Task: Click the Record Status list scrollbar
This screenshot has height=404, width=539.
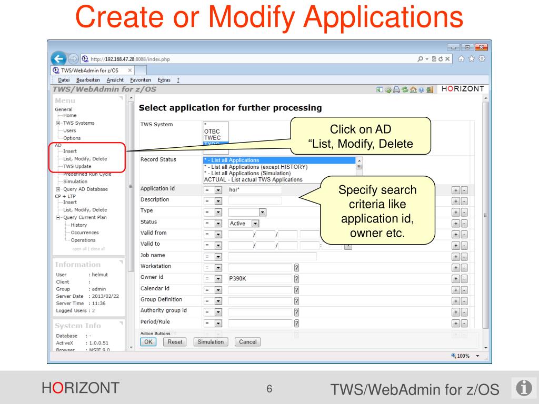Action: [359, 166]
